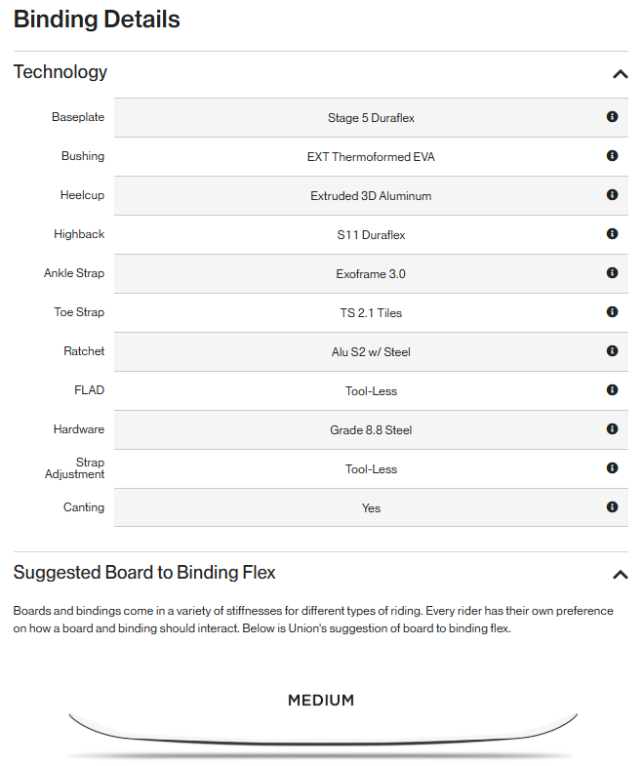The image size is (644, 766).
Task: Click info icon for Grade 8.8 Steel hardware
Action: 612,429
